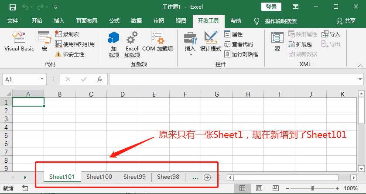Select the 开发工具 tab

pyautogui.click(x=209, y=21)
